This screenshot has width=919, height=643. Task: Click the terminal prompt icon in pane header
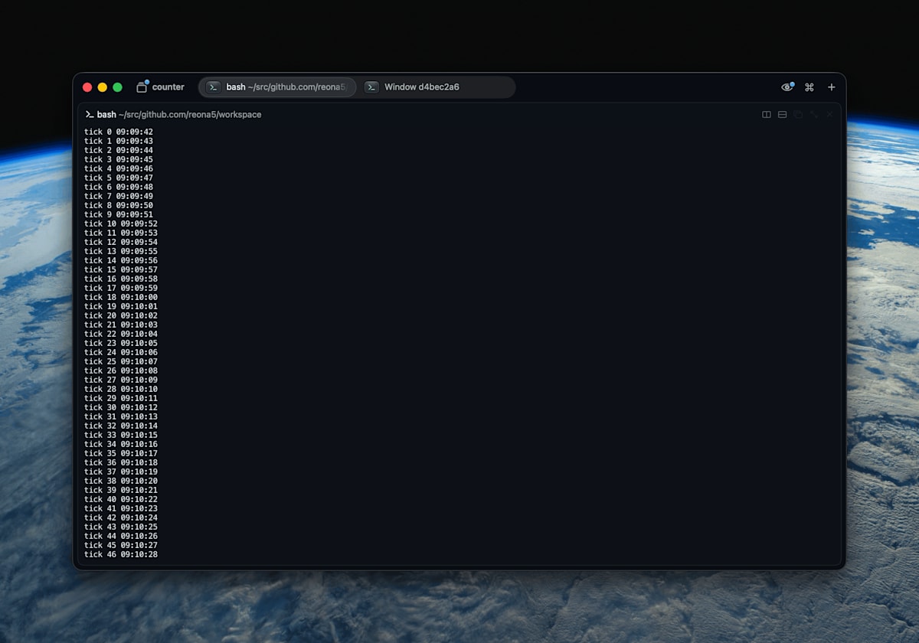(90, 115)
